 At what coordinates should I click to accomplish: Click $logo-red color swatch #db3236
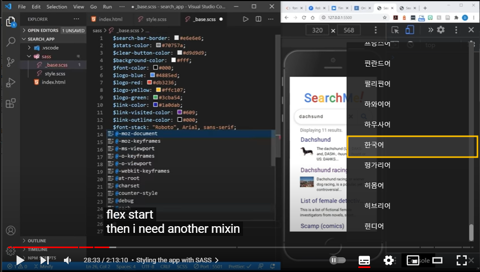(149, 82)
